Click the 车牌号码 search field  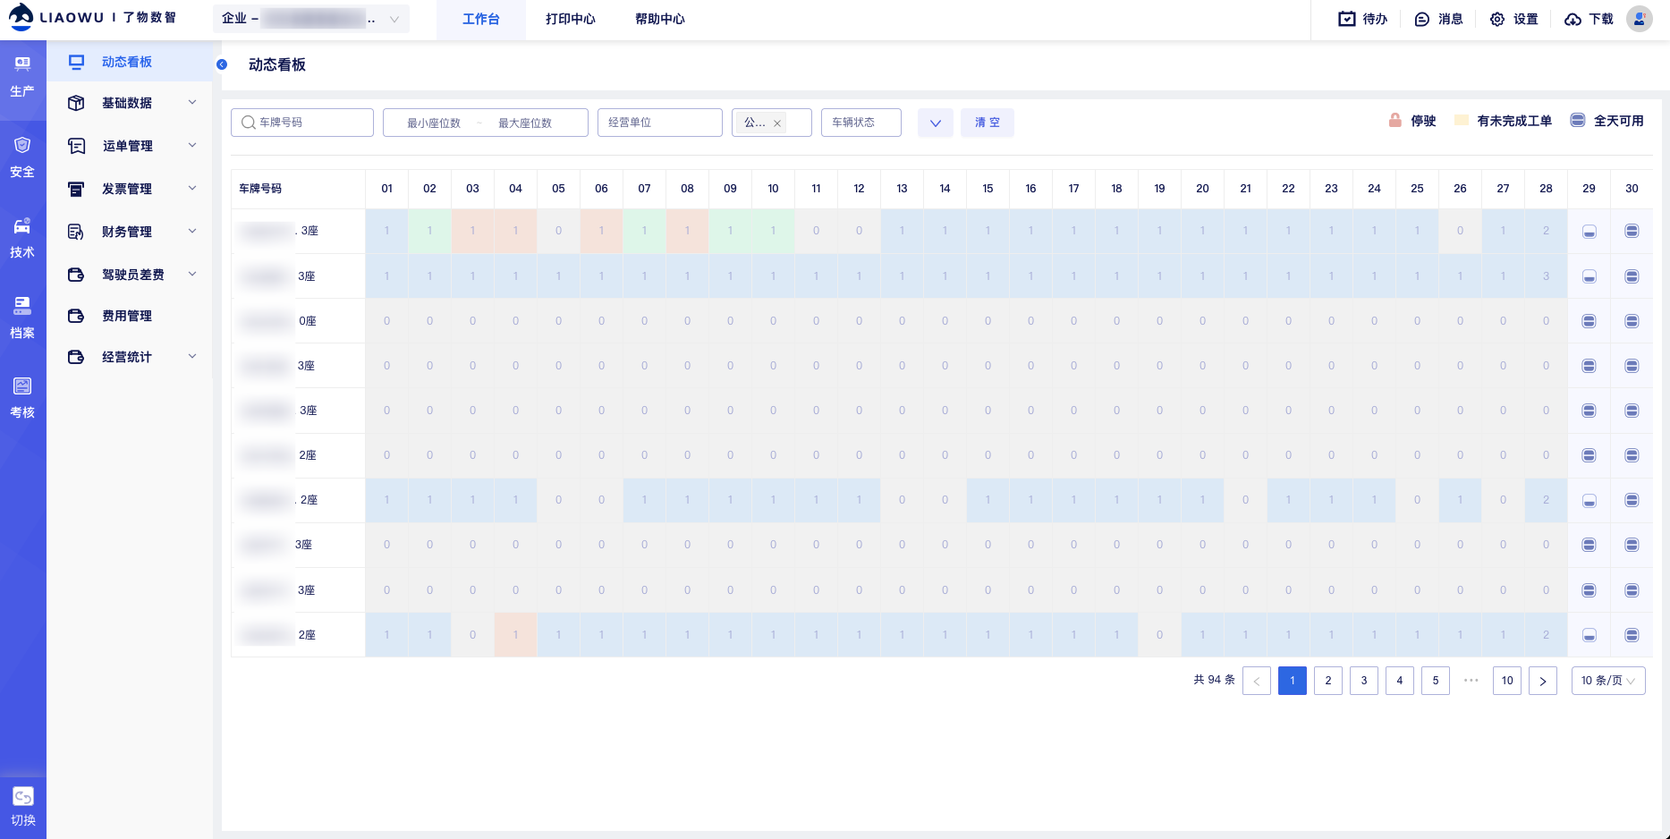302,123
